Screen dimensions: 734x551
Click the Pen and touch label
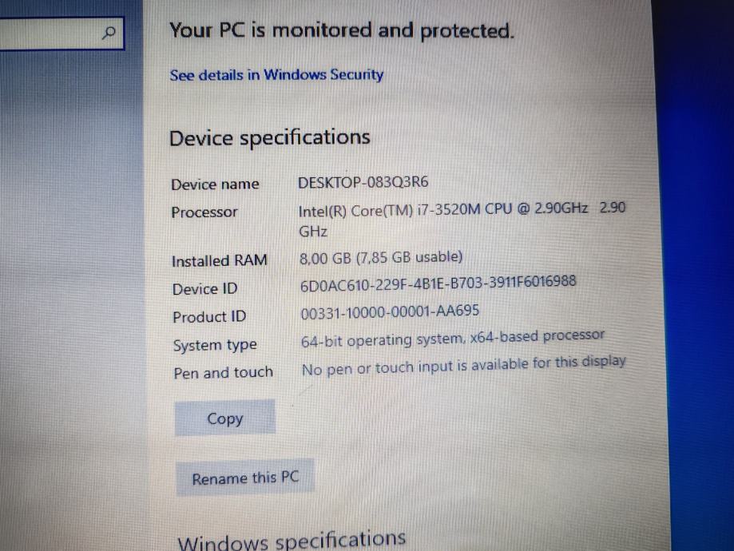click(x=224, y=373)
